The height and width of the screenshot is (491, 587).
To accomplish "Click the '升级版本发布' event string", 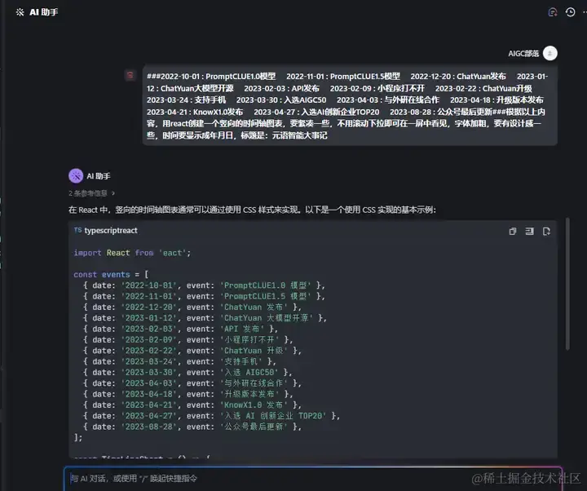I will [x=249, y=394].
